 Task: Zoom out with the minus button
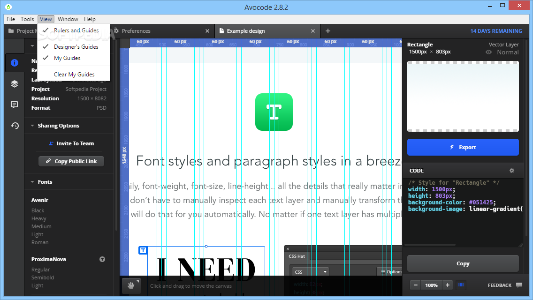(x=415, y=285)
